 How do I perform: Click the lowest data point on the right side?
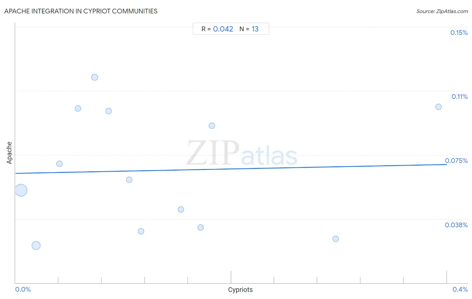[x=336, y=239]
